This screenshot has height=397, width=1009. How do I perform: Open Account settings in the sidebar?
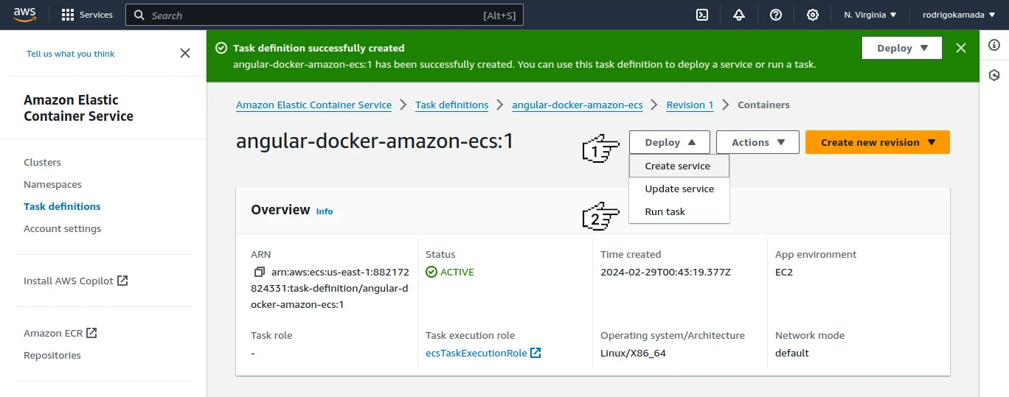[62, 228]
